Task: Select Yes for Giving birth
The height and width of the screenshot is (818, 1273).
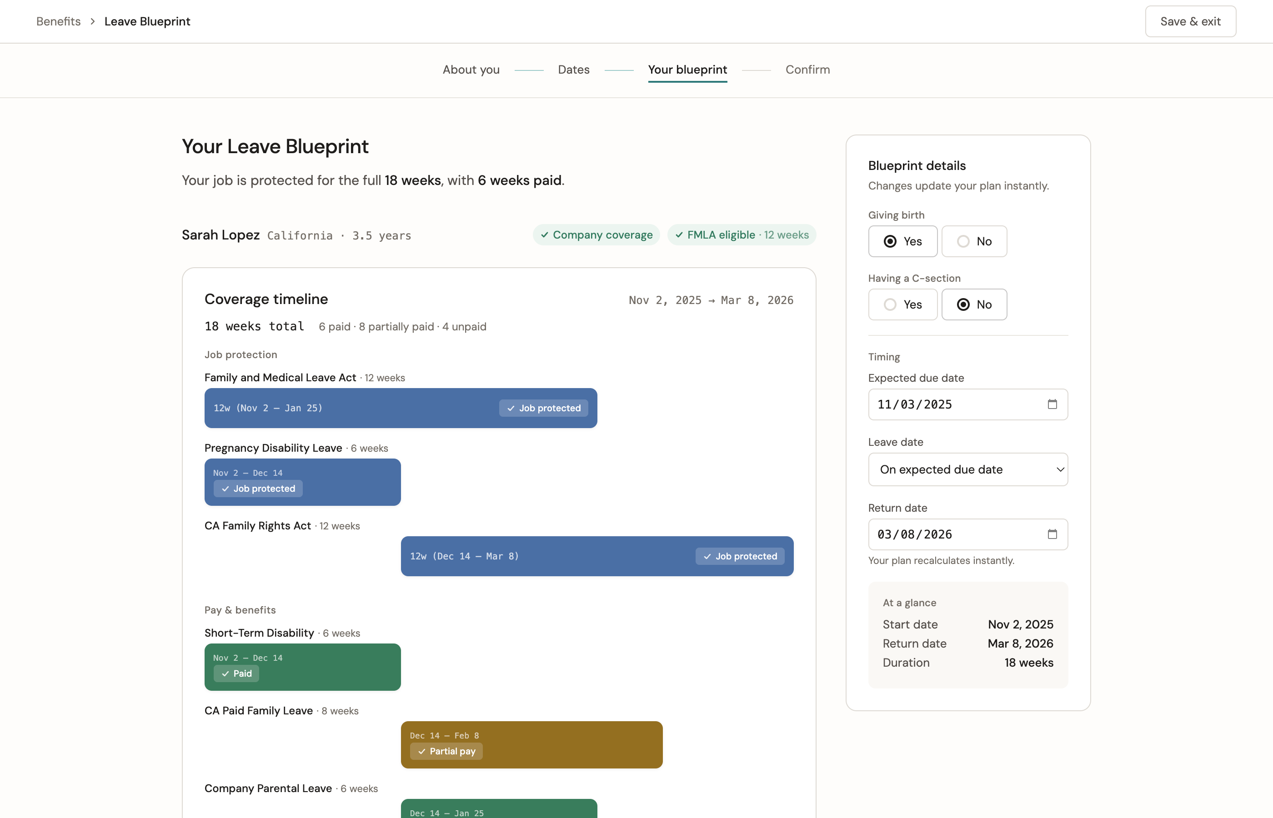Action: click(902, 241)
